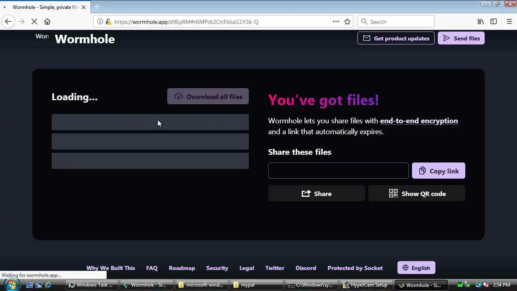Stop loading the page with the X button
The width and height of the screenshot is (517, 291).
pyautogui.click(x=34, y=22)
